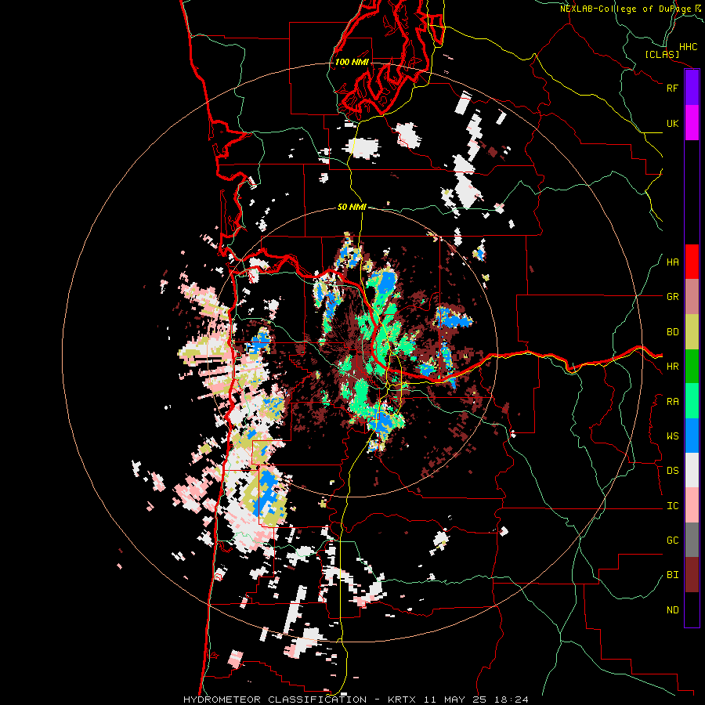705x705 pixels.
Task: Click the GR legend label
Action: 672,297
